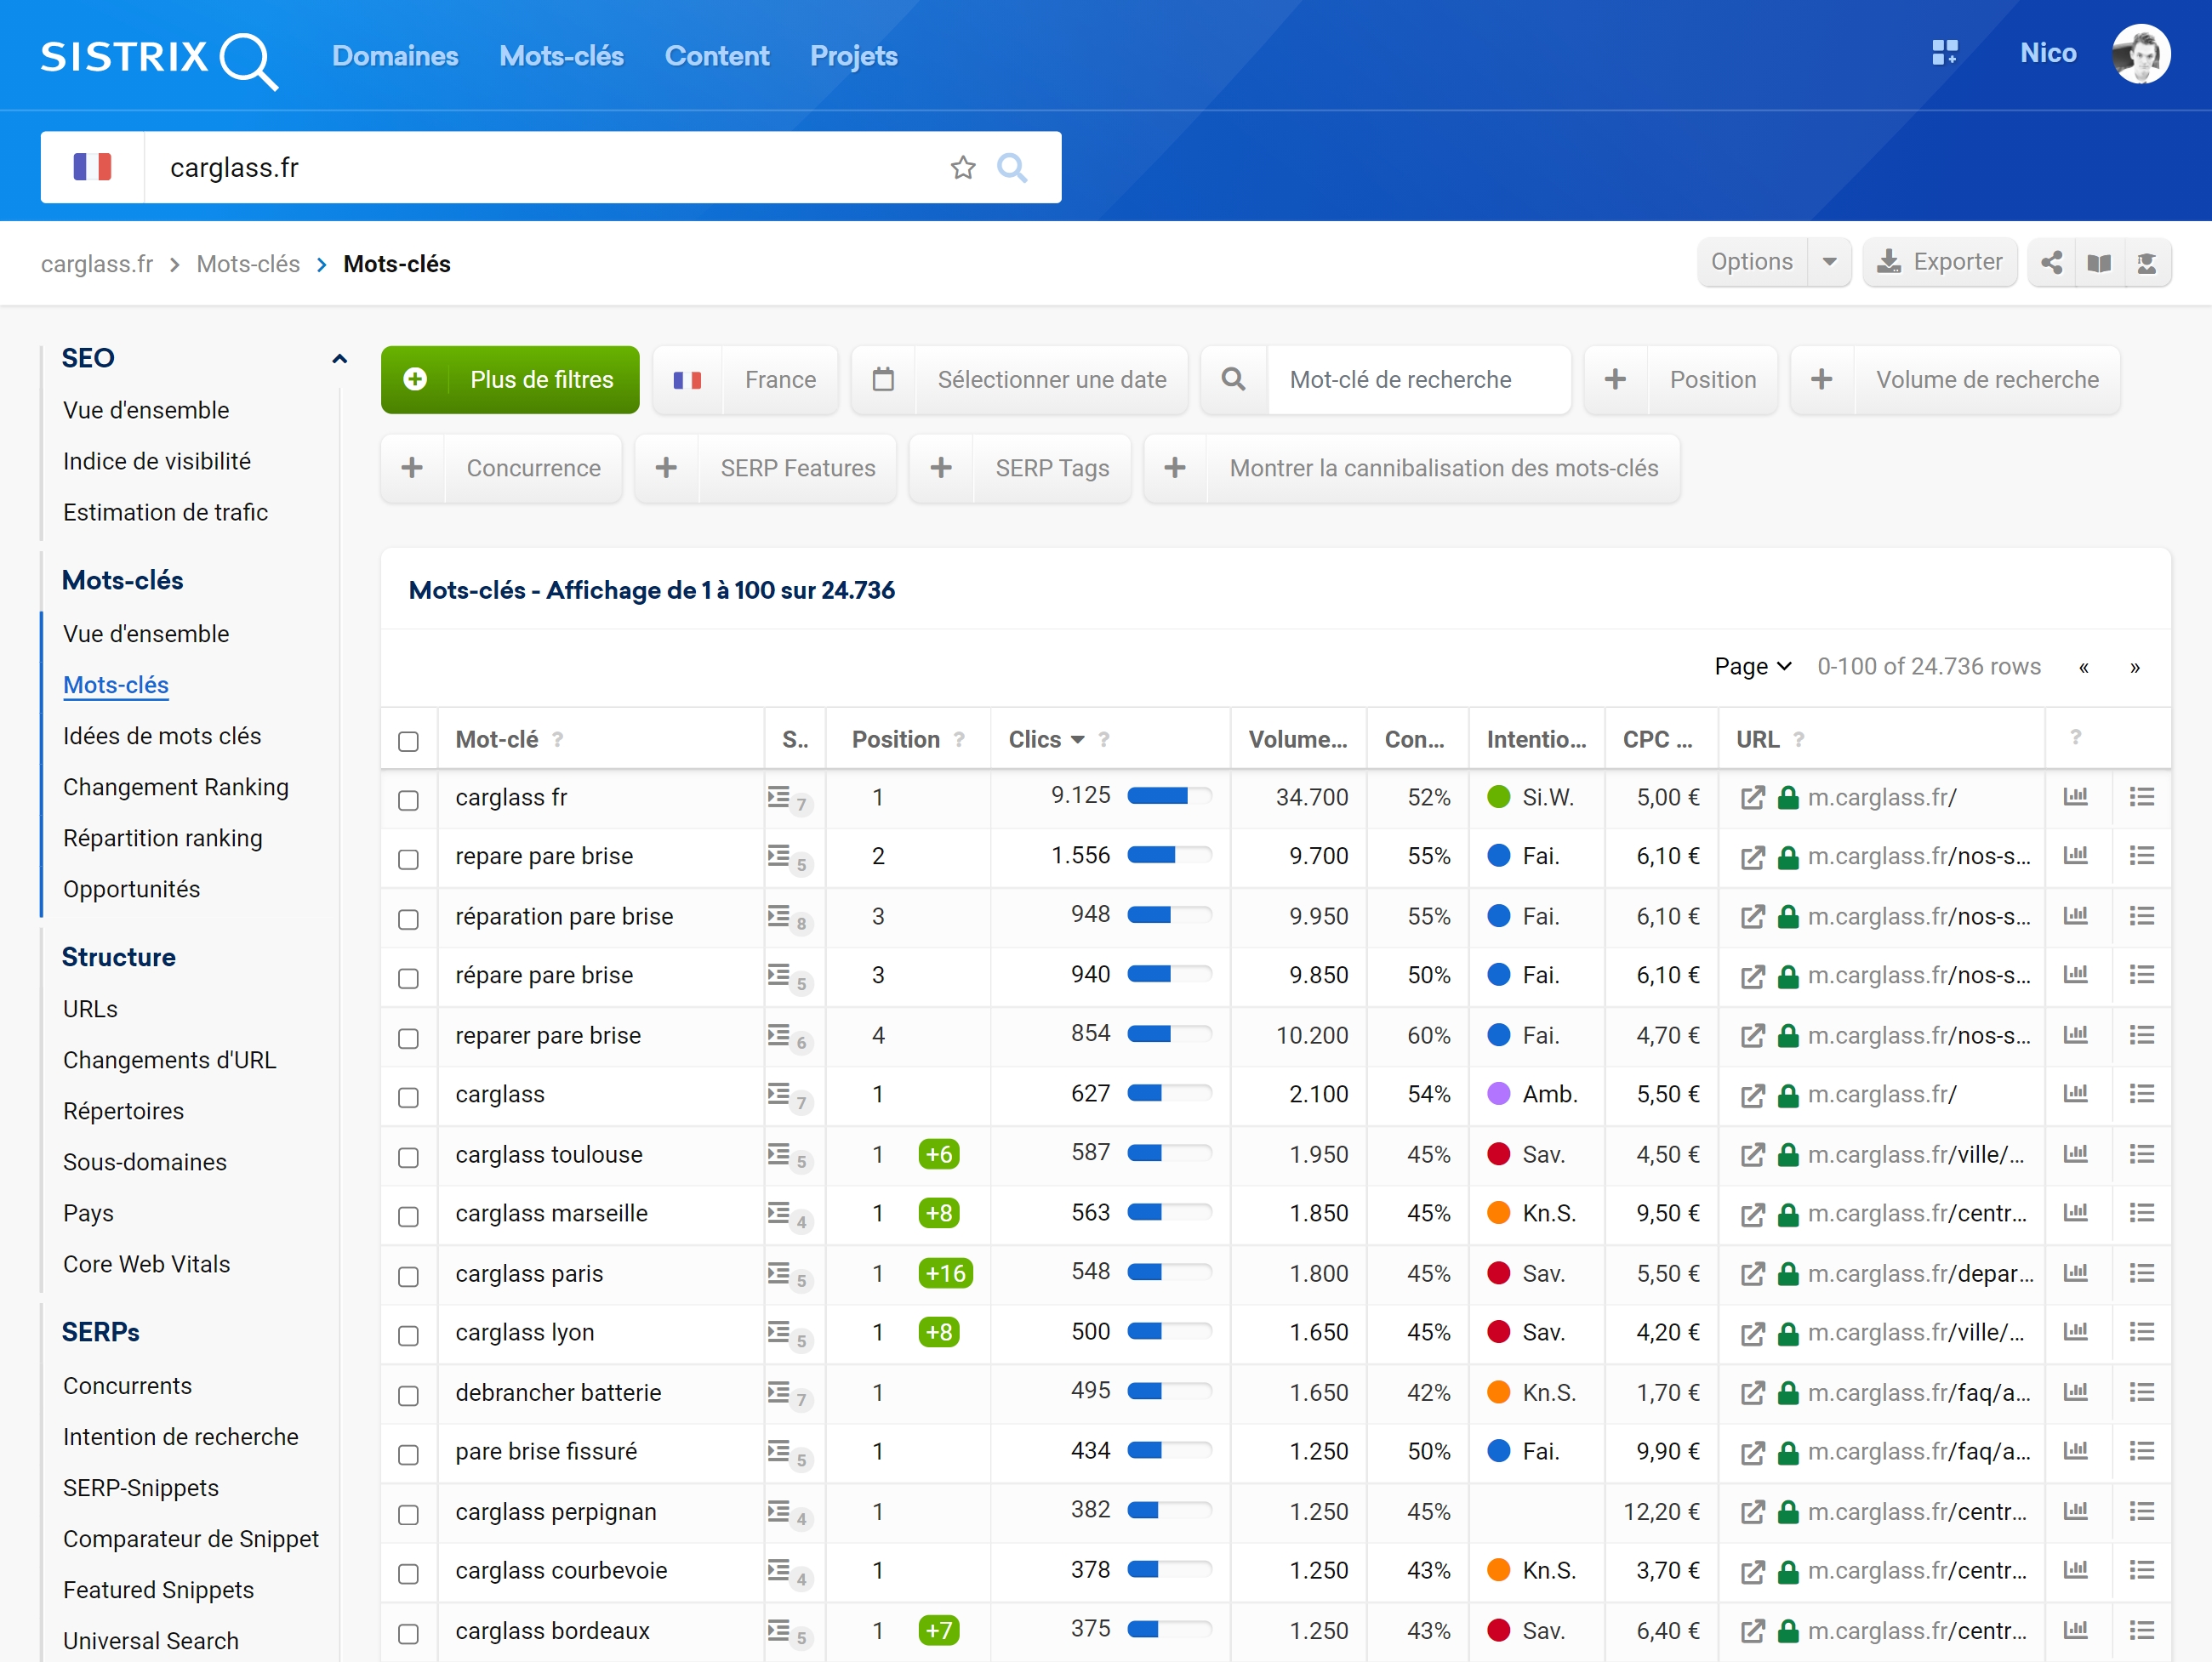Open the Position filter

[x=1681, y=380]
